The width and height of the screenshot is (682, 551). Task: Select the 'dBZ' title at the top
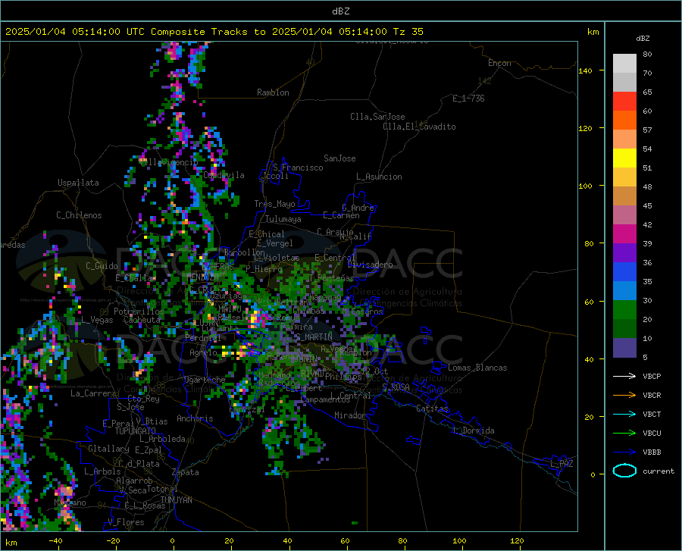click(340, 11)
